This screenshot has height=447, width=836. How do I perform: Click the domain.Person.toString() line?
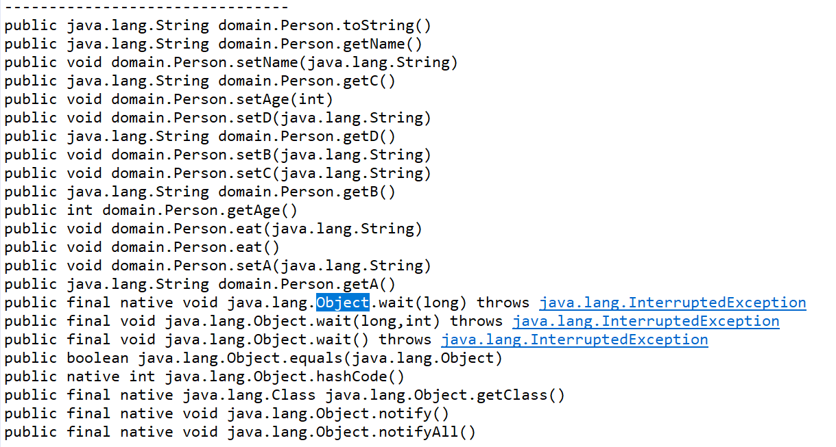click(x=218, y=26)
